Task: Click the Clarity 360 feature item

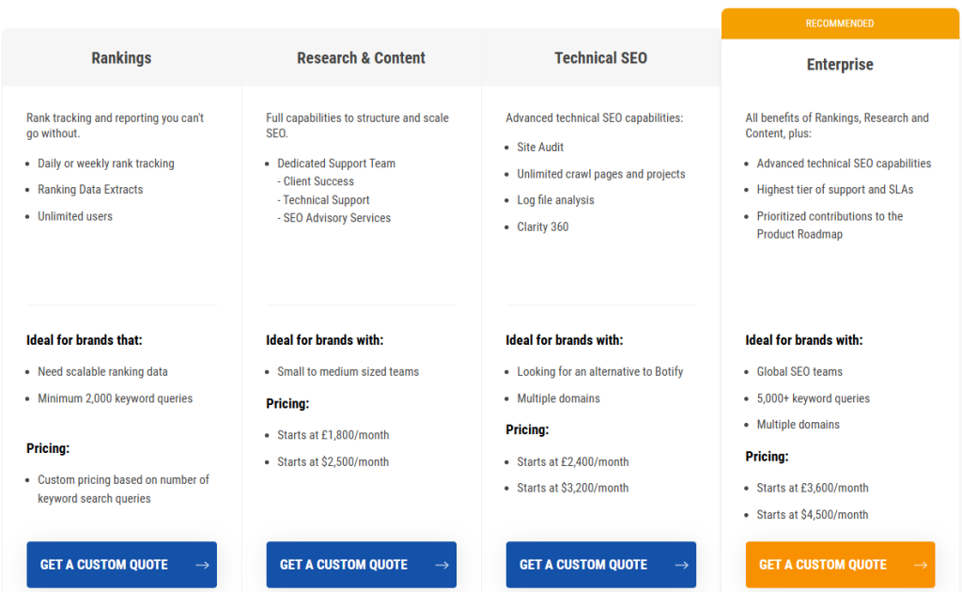Action: pos(542,227)
